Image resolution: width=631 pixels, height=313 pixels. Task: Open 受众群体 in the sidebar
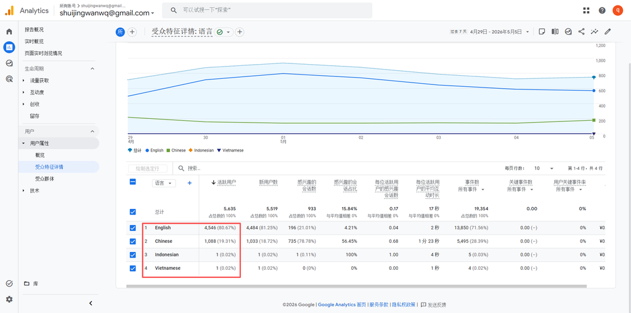pyautogui.click(x=44, y=179)
